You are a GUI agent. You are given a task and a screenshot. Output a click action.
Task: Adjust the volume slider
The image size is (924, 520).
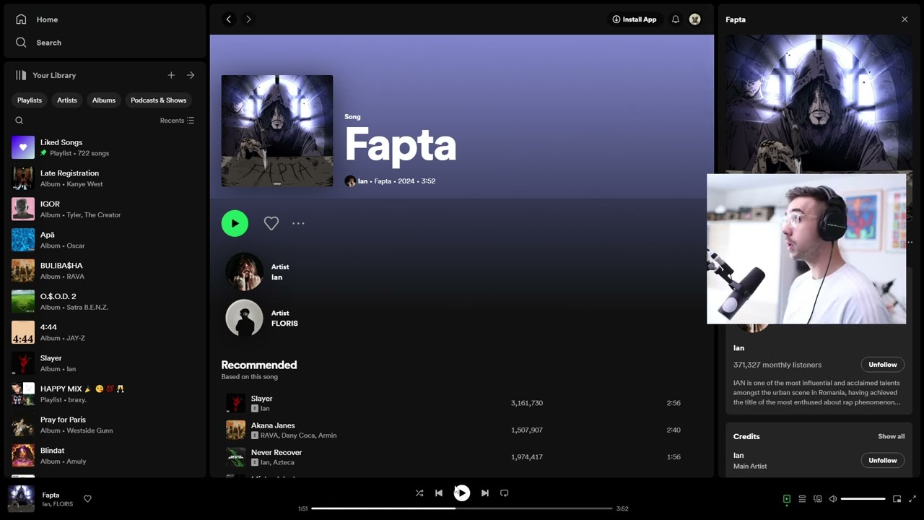(x=863, y=499)
